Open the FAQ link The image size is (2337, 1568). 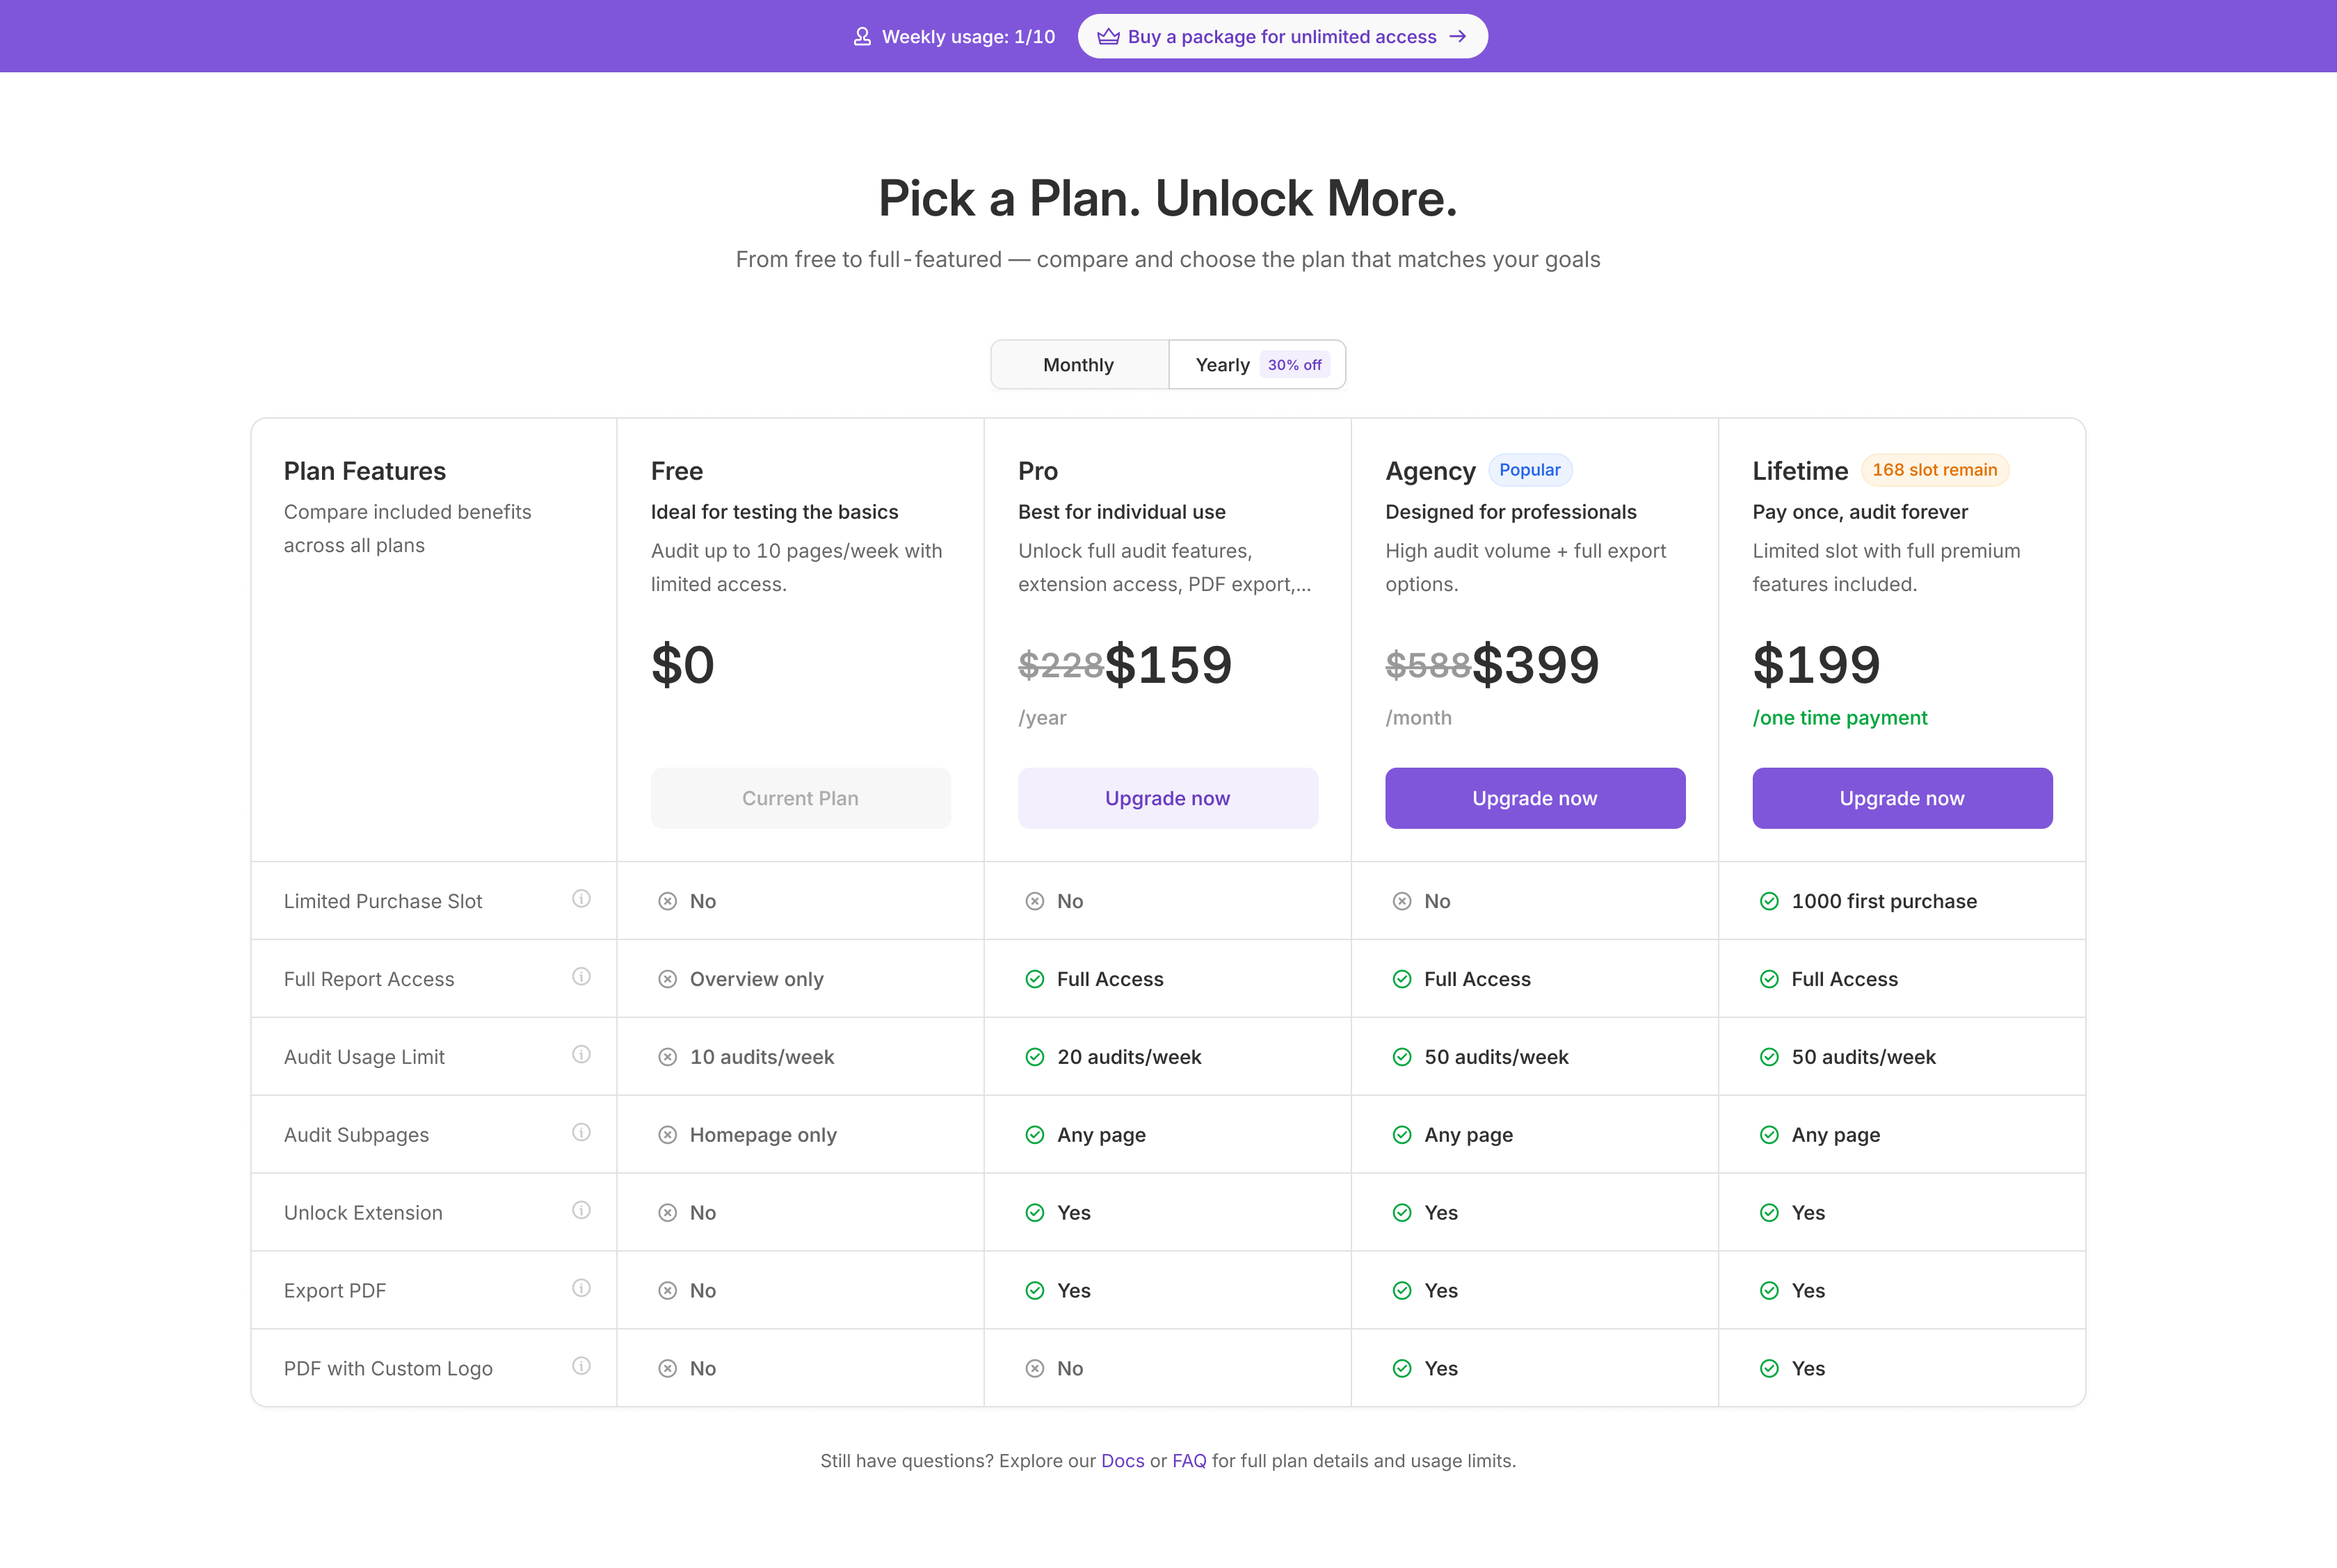tap(1189, 1461)
